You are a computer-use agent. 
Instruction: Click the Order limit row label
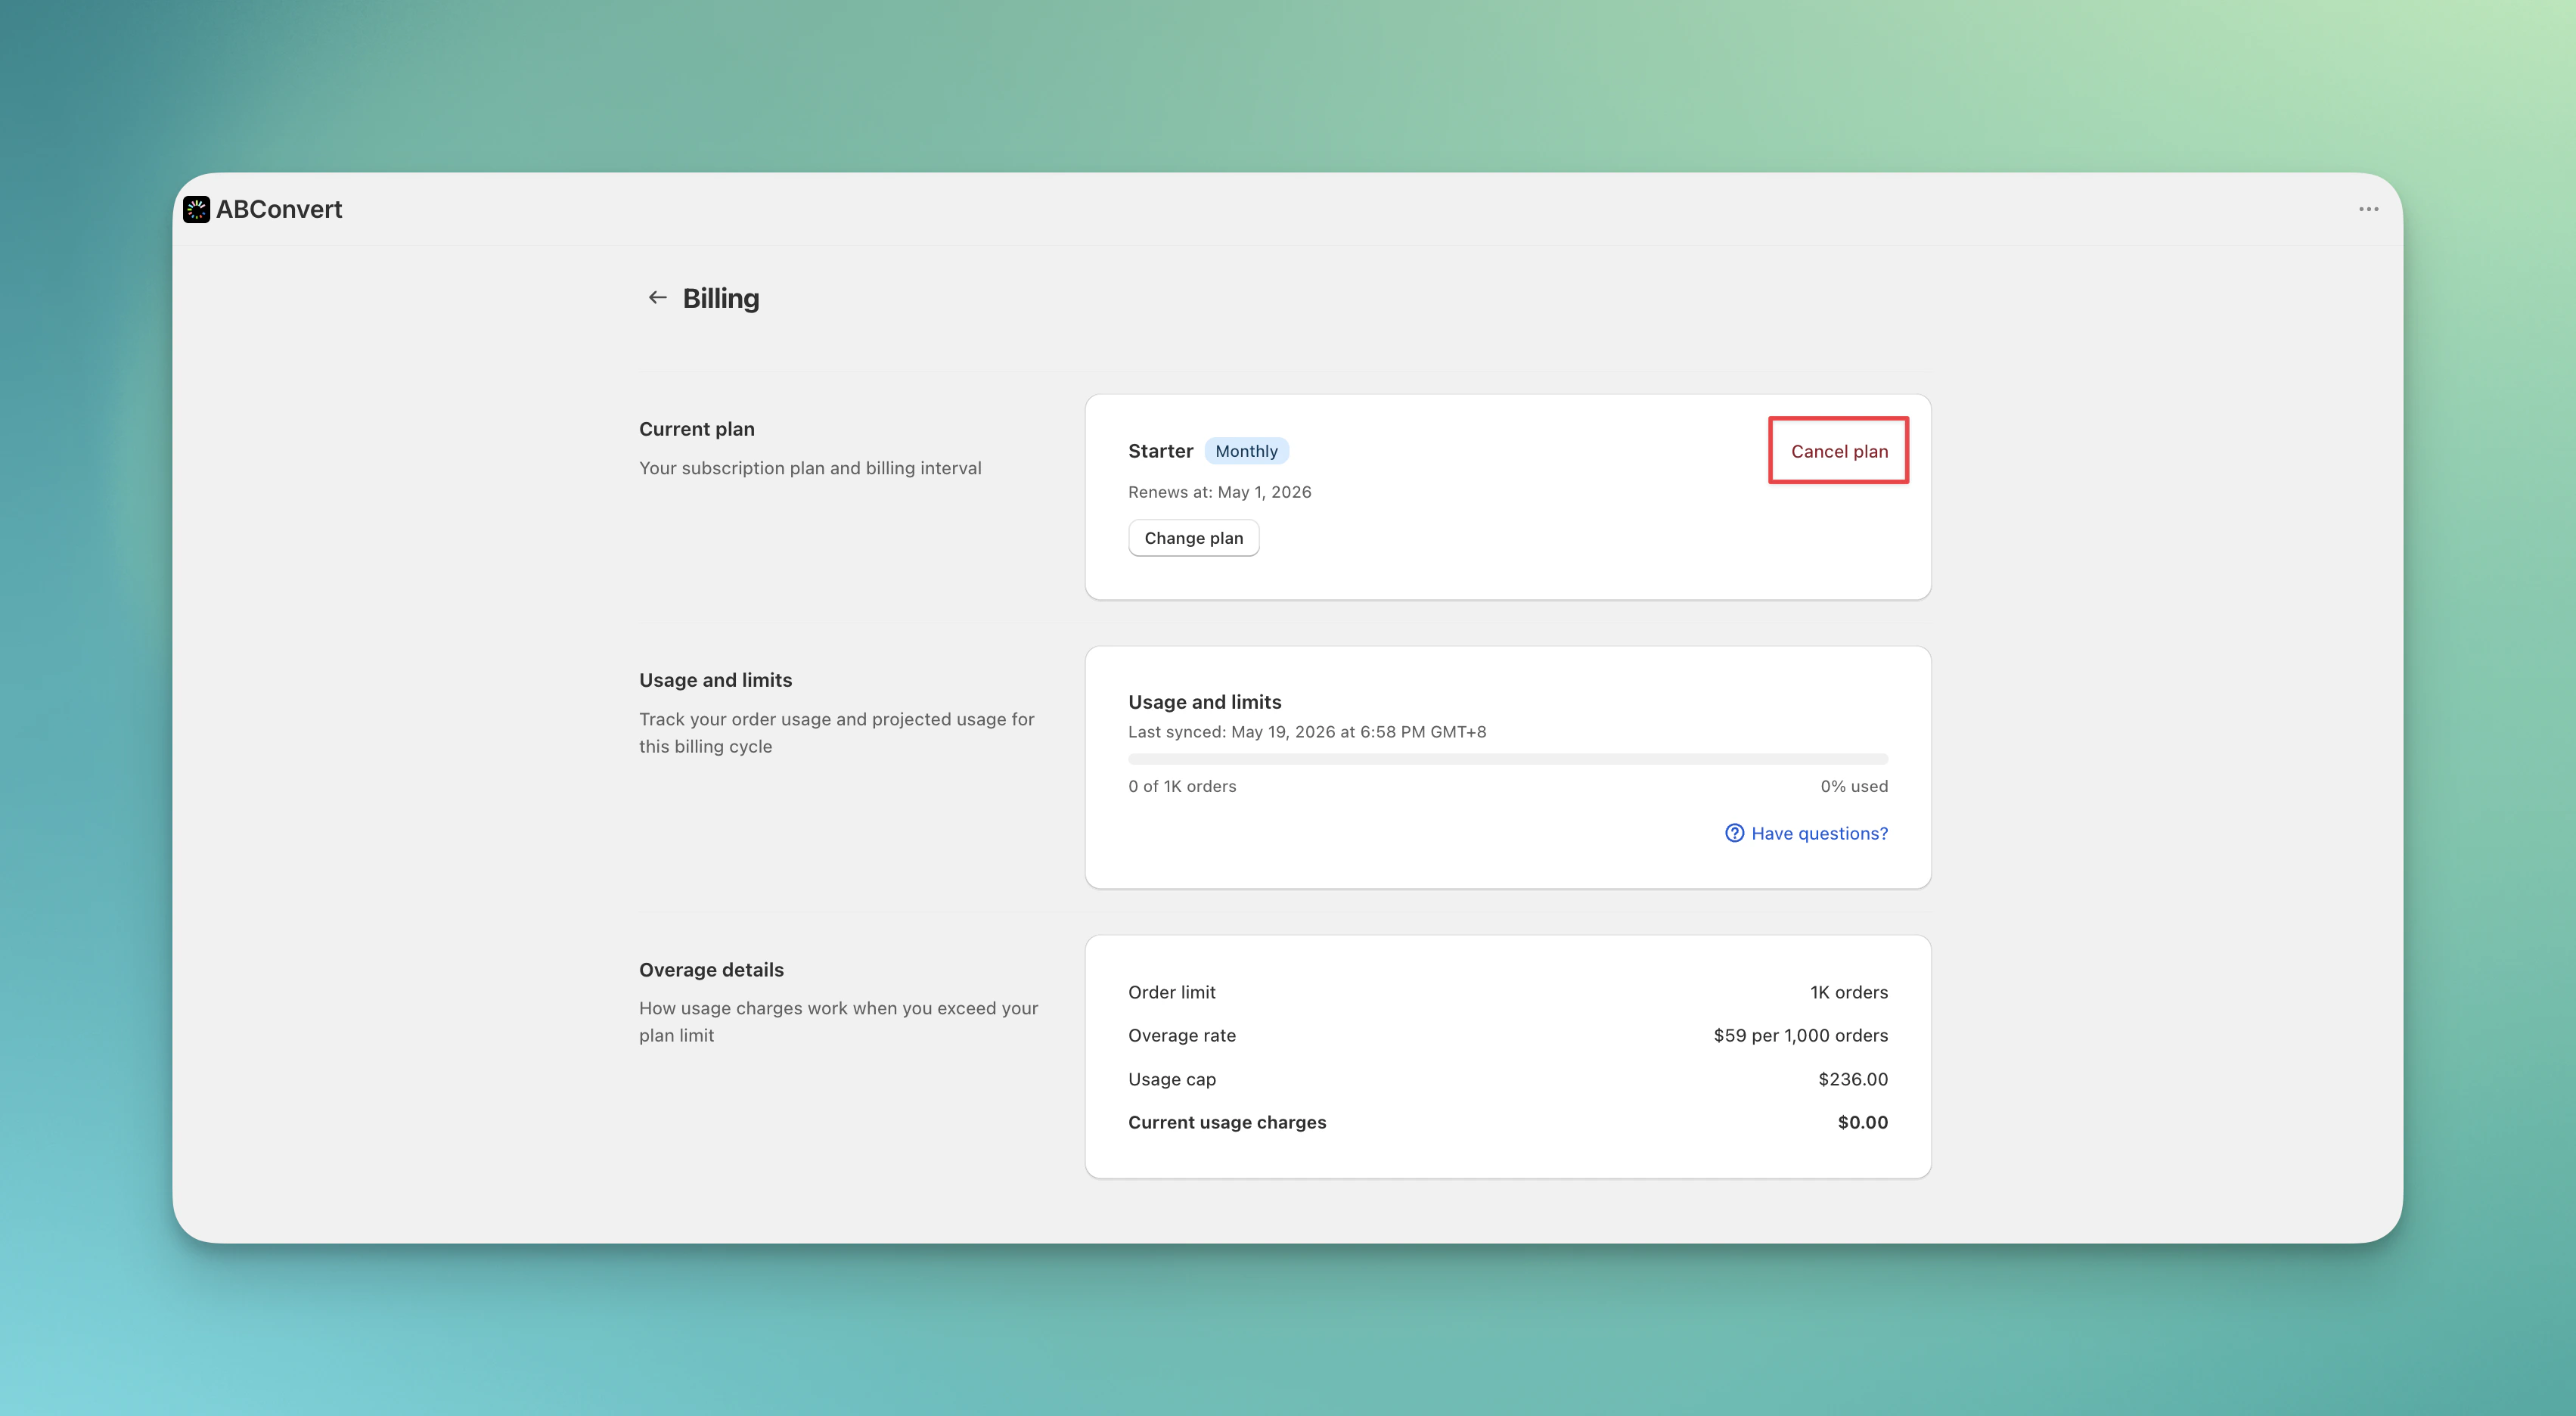tap(1171, 992)
